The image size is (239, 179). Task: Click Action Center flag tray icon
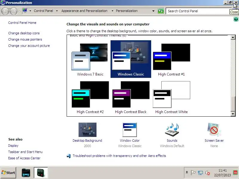point(193,173)
